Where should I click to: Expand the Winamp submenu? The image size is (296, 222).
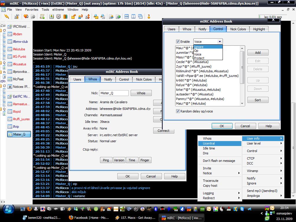[263, 171]
